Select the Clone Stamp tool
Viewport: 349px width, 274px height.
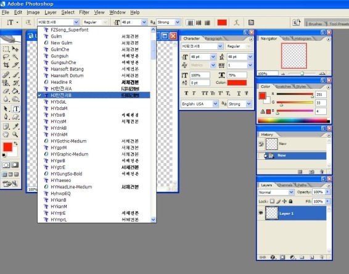click(6, 83)
